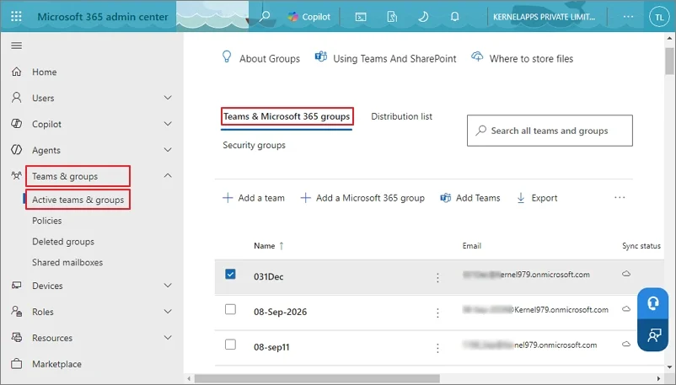Open the help headset floating button

tap(652, 303)
